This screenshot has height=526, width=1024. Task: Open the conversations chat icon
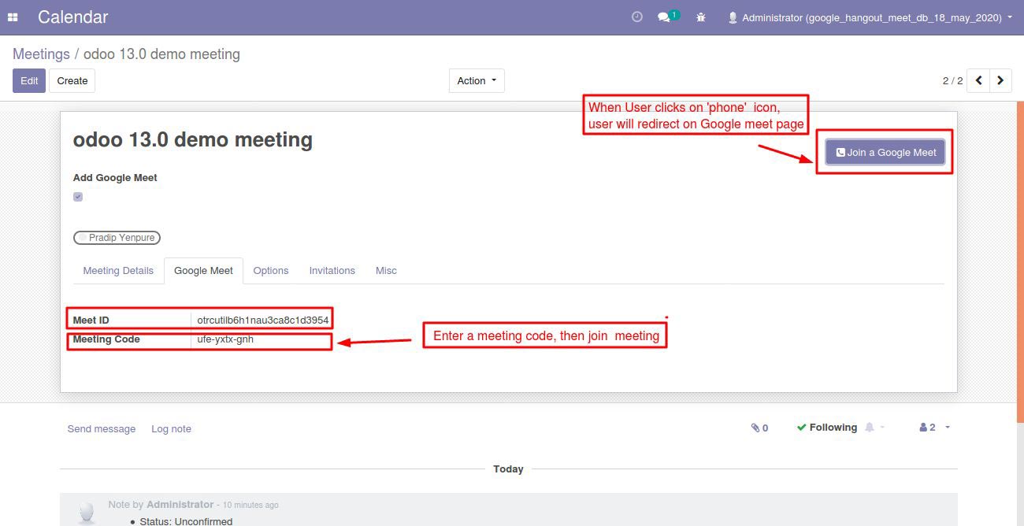click(x=668, y=17)
